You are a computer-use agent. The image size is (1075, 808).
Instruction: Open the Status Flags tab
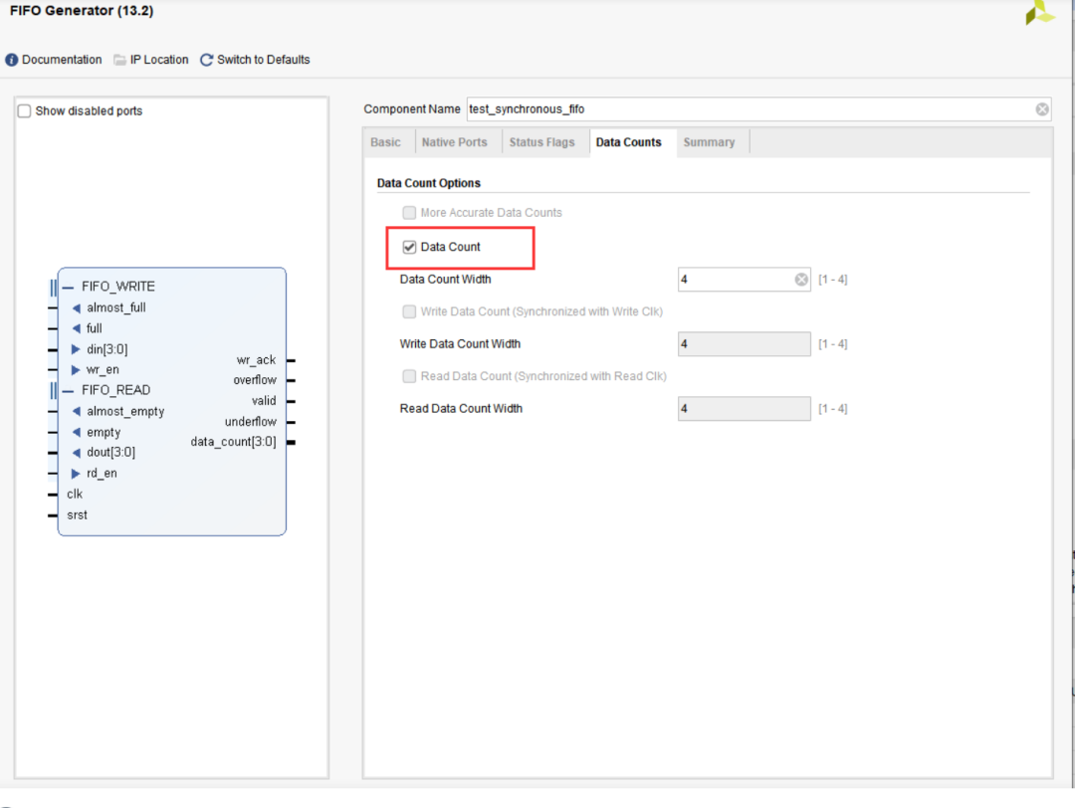[541, 142]
